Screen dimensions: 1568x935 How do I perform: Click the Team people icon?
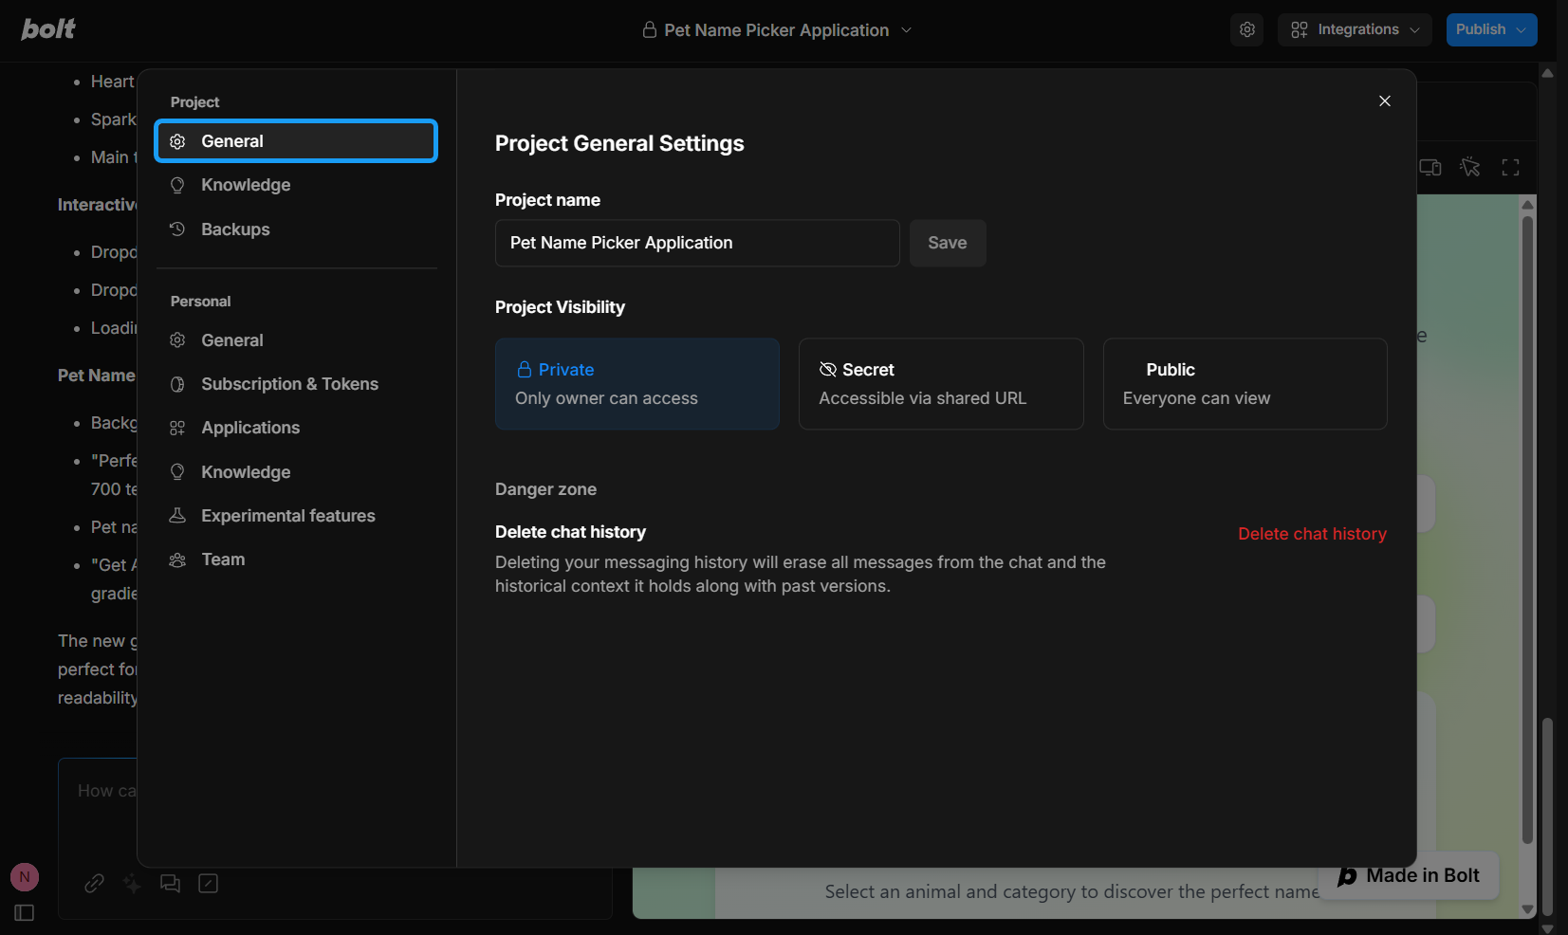(x=177, y=559)
